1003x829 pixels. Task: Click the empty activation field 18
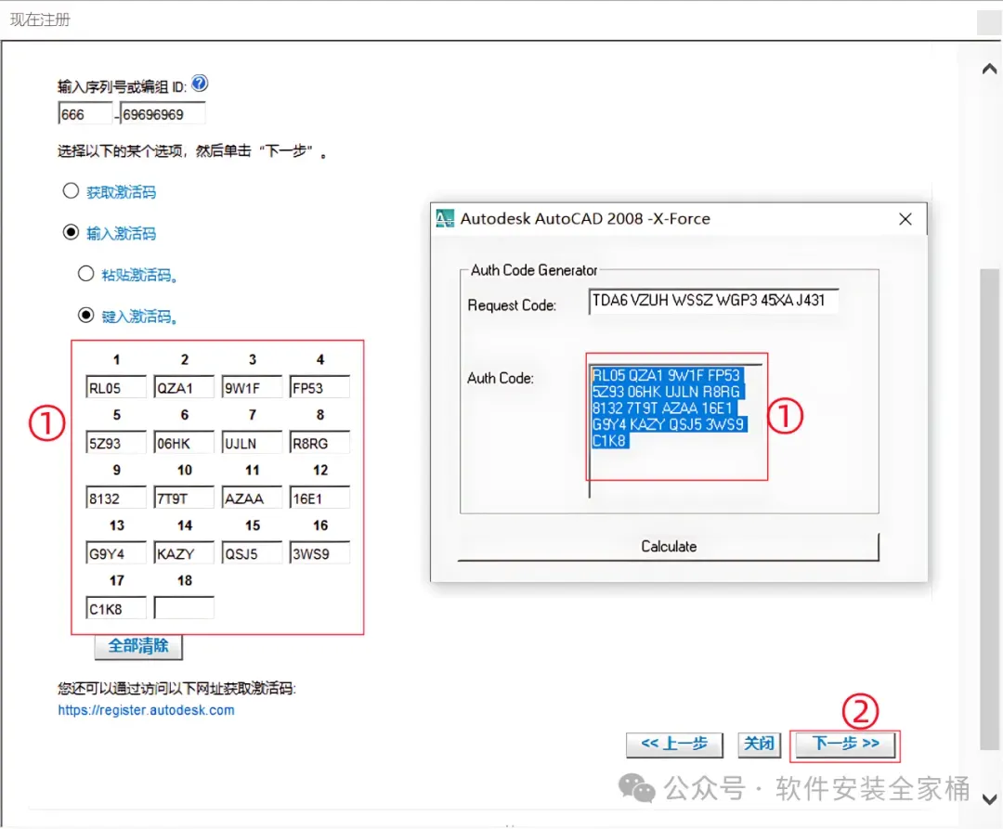point(184,608)
